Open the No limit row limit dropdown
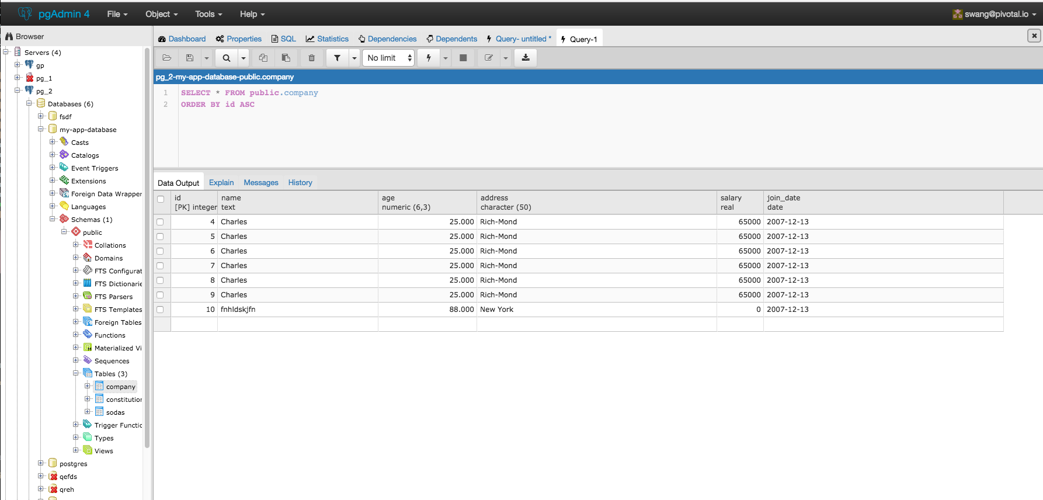1043x500 pixels. 388,58
